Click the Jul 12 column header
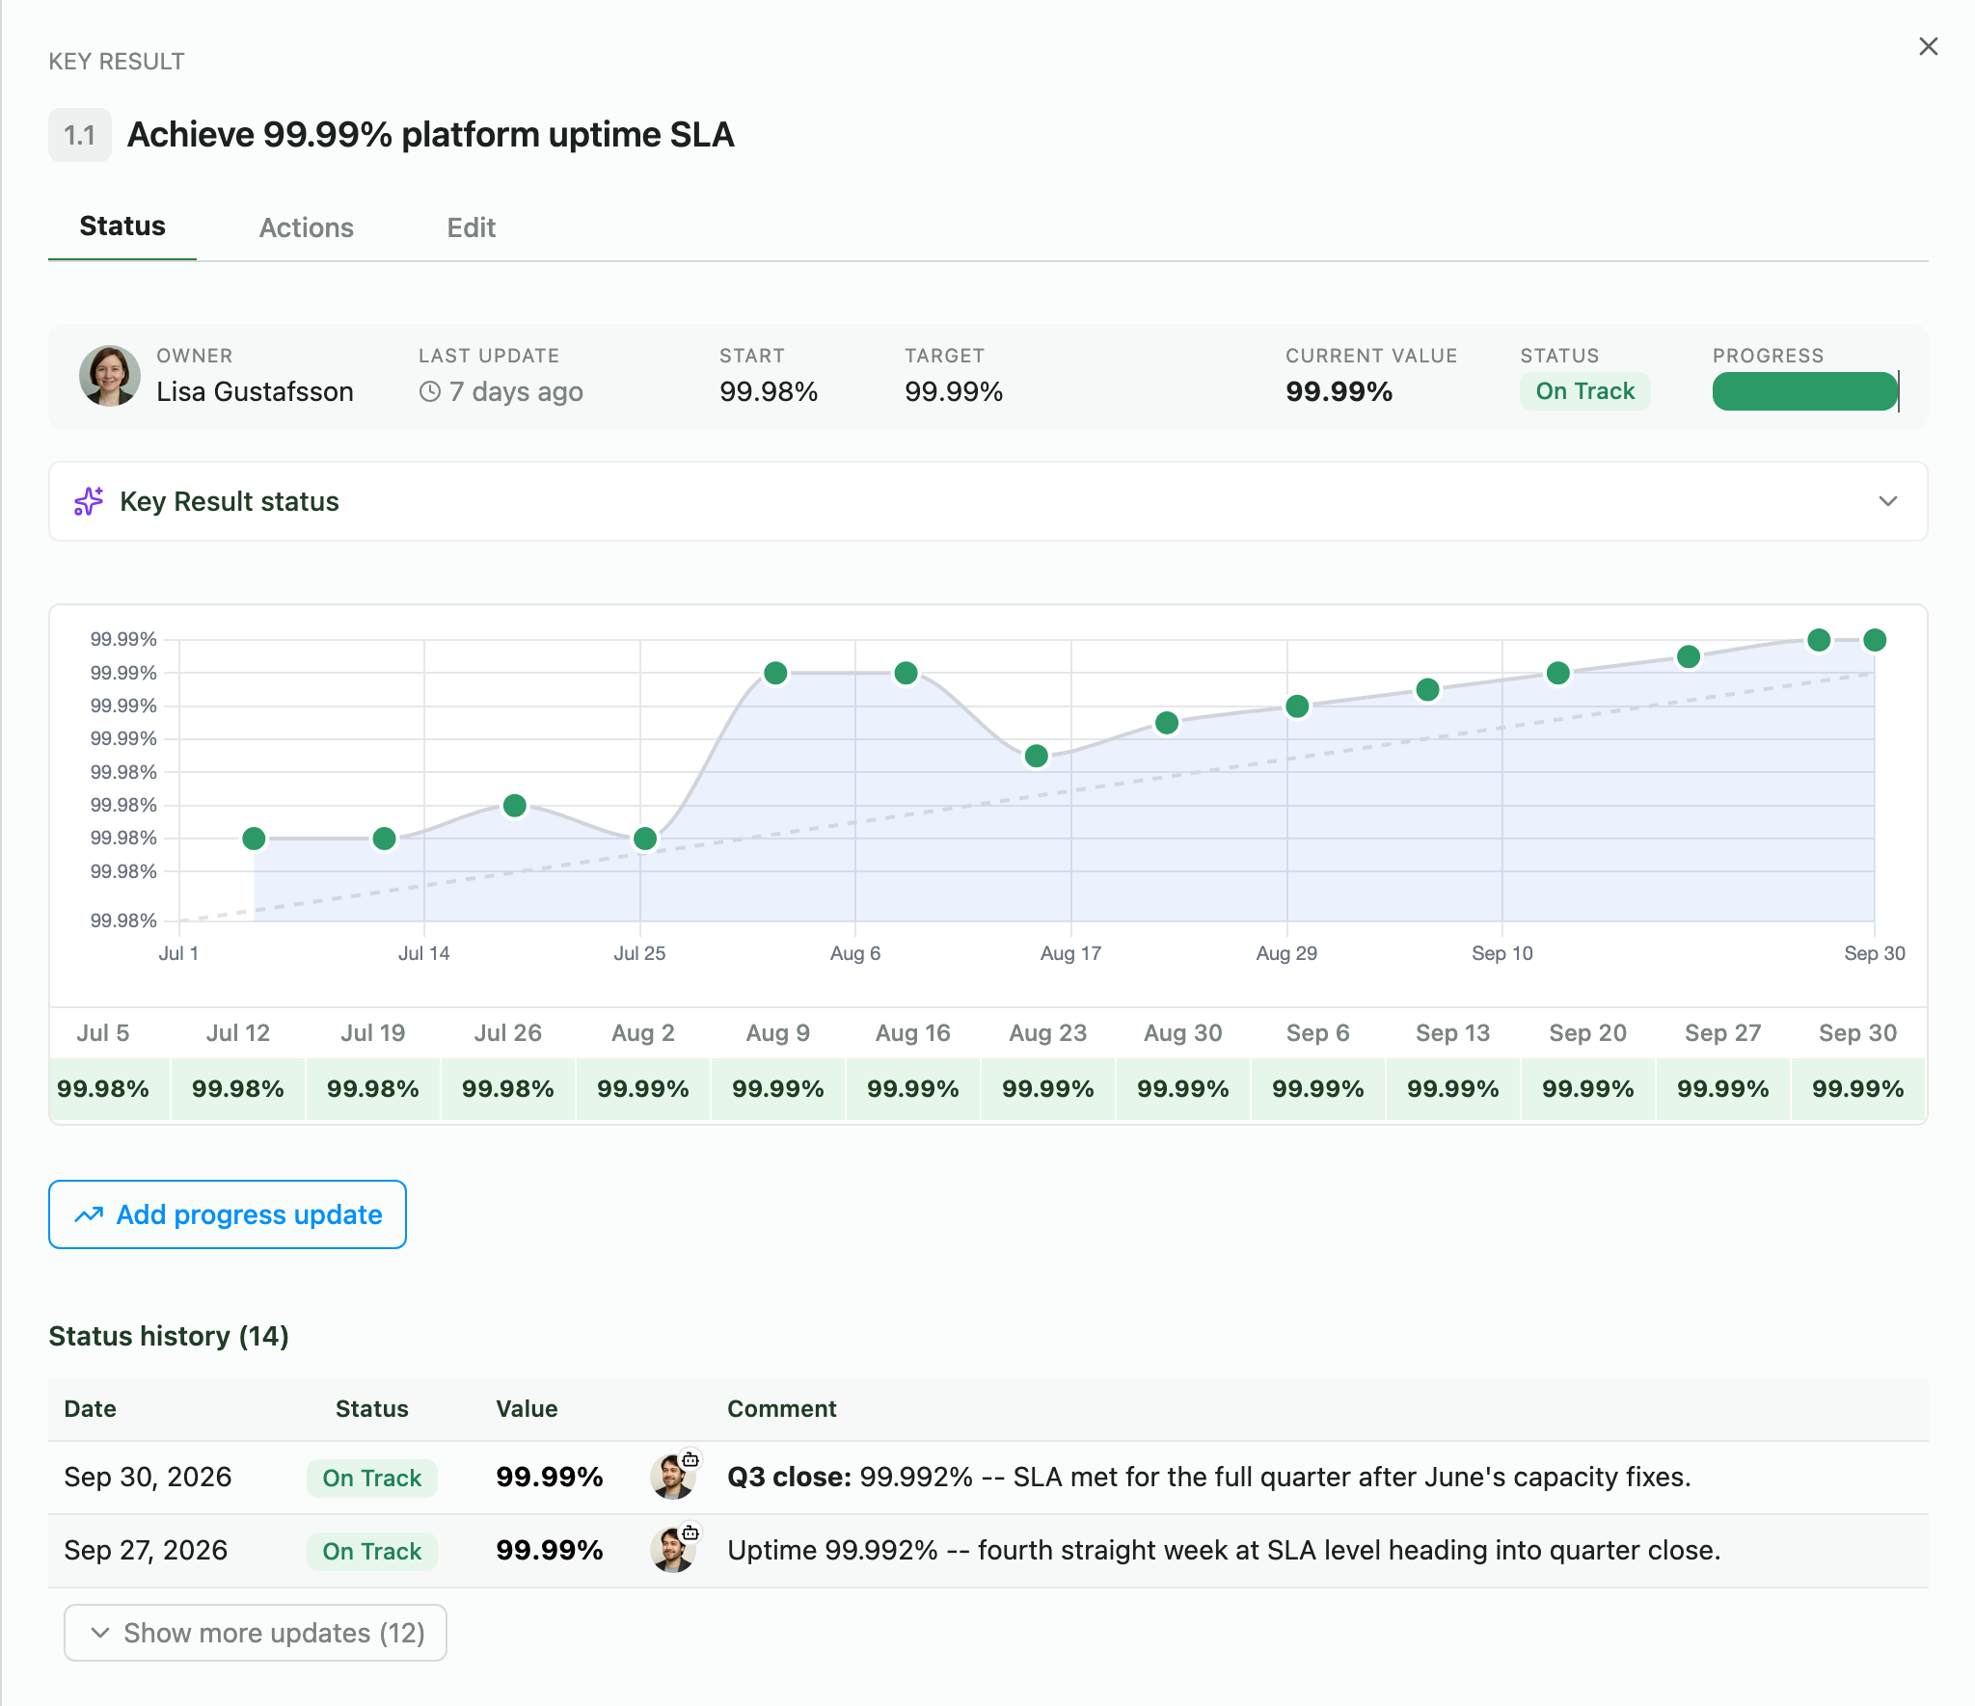 pyautogui.click(x=238, y=1033)
